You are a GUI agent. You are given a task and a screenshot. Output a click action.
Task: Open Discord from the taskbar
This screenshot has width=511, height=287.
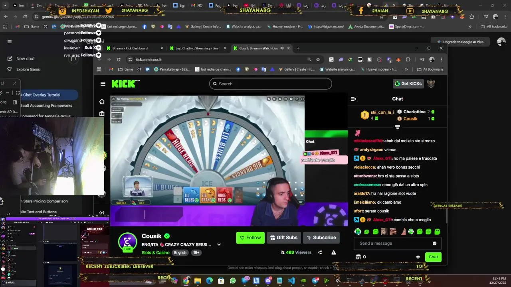(x=268, y=281)
